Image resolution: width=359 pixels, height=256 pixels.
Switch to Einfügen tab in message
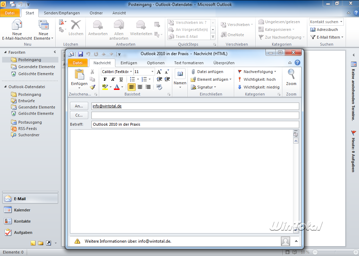129,63
